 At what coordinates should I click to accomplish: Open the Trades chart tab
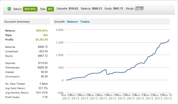[85, 22]
